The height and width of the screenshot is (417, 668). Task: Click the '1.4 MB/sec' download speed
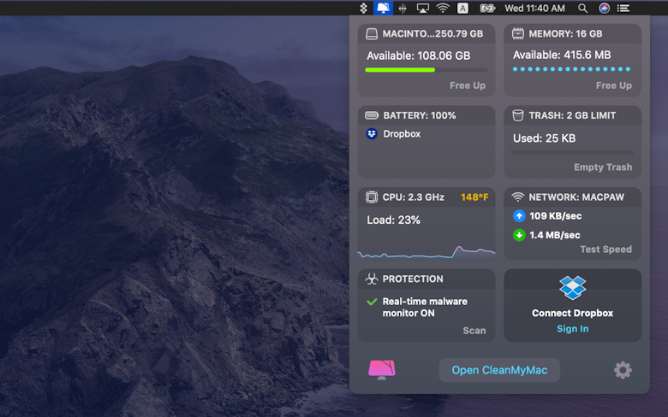[x=554, y=235]
